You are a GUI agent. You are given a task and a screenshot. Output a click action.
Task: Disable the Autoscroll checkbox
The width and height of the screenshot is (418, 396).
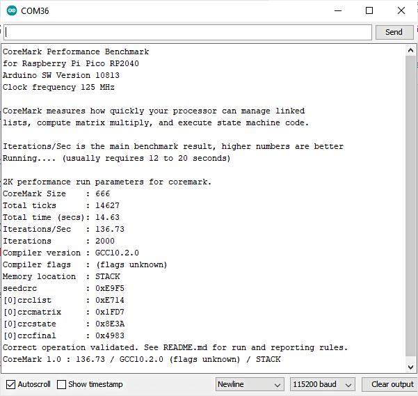click(10, 384)
